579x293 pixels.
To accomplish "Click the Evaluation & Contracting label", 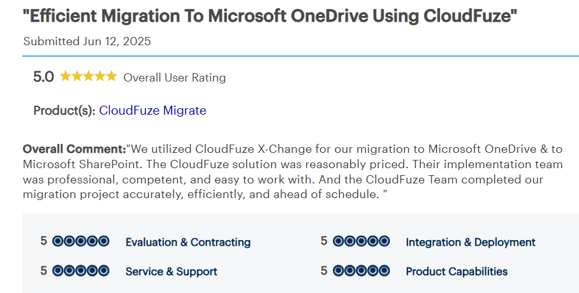I will pyautogui.click(x=187, y=242).
